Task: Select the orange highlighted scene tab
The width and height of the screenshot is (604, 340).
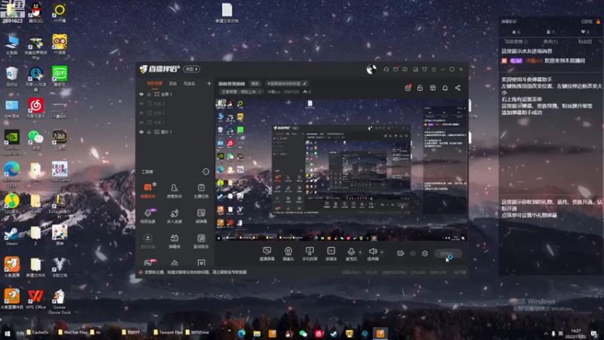Action: (x=155, y=83)
